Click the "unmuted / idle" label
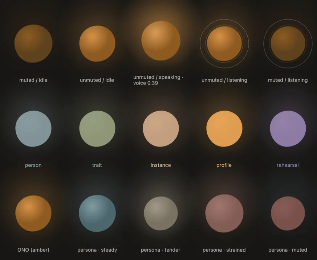The image size is (317, 260). click(x=97, y=80)
